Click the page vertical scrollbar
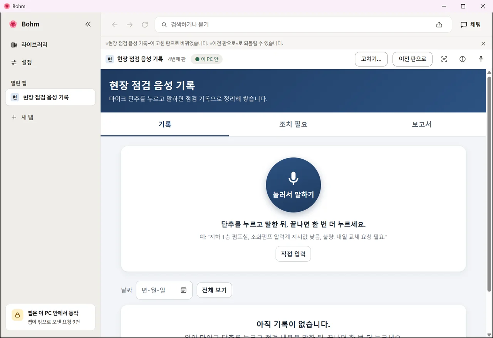 (x=490, y=184)
